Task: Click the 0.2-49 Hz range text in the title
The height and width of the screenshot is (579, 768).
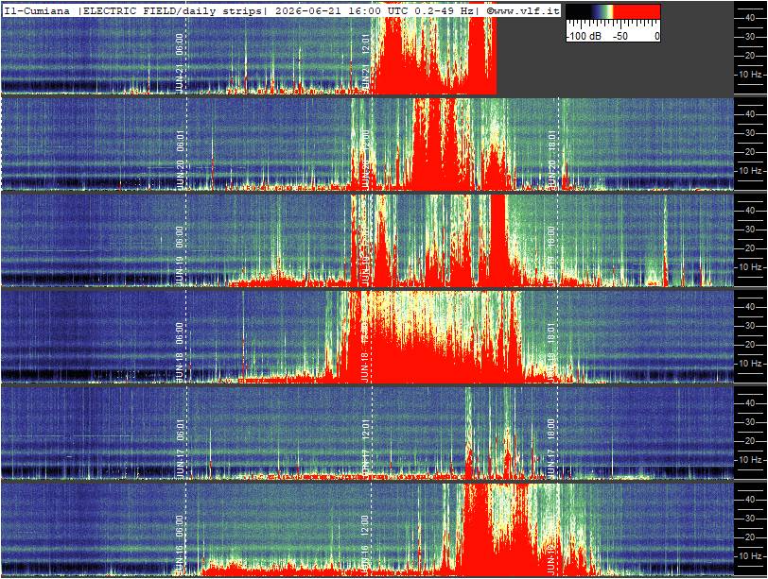Action: coord(444,10)
